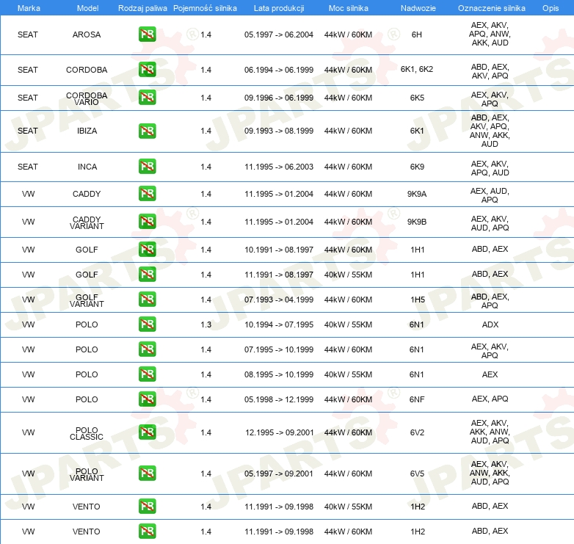574x544 pixels.
Task: Click body code 6V5
Action: pos(417,474)
